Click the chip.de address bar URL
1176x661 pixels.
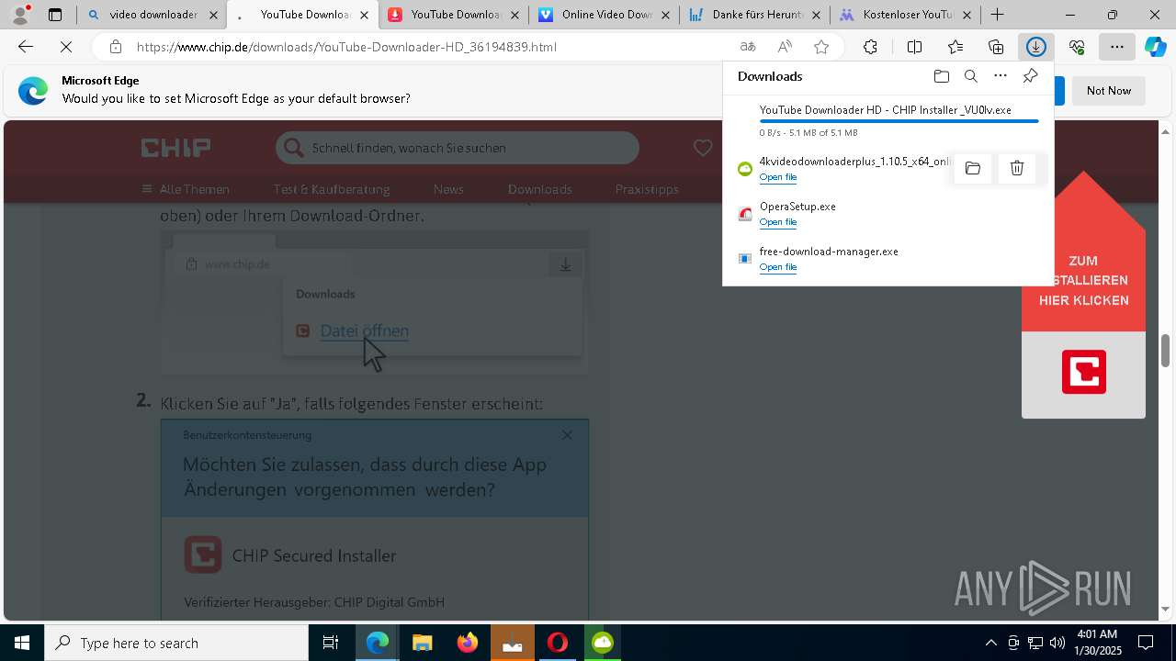click(x=346, y=47)
